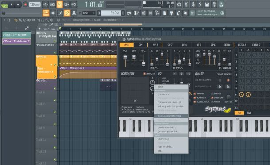The width and height of the screenshot is (270, 165).
Task: Toggle the loop recording icon
Action: tap(74, 4)
